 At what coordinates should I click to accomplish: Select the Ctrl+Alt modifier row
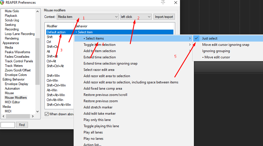(x=51, y=61)
